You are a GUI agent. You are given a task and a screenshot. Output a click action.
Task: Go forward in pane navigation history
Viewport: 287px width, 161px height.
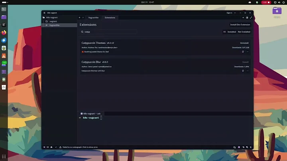point(83,18)
